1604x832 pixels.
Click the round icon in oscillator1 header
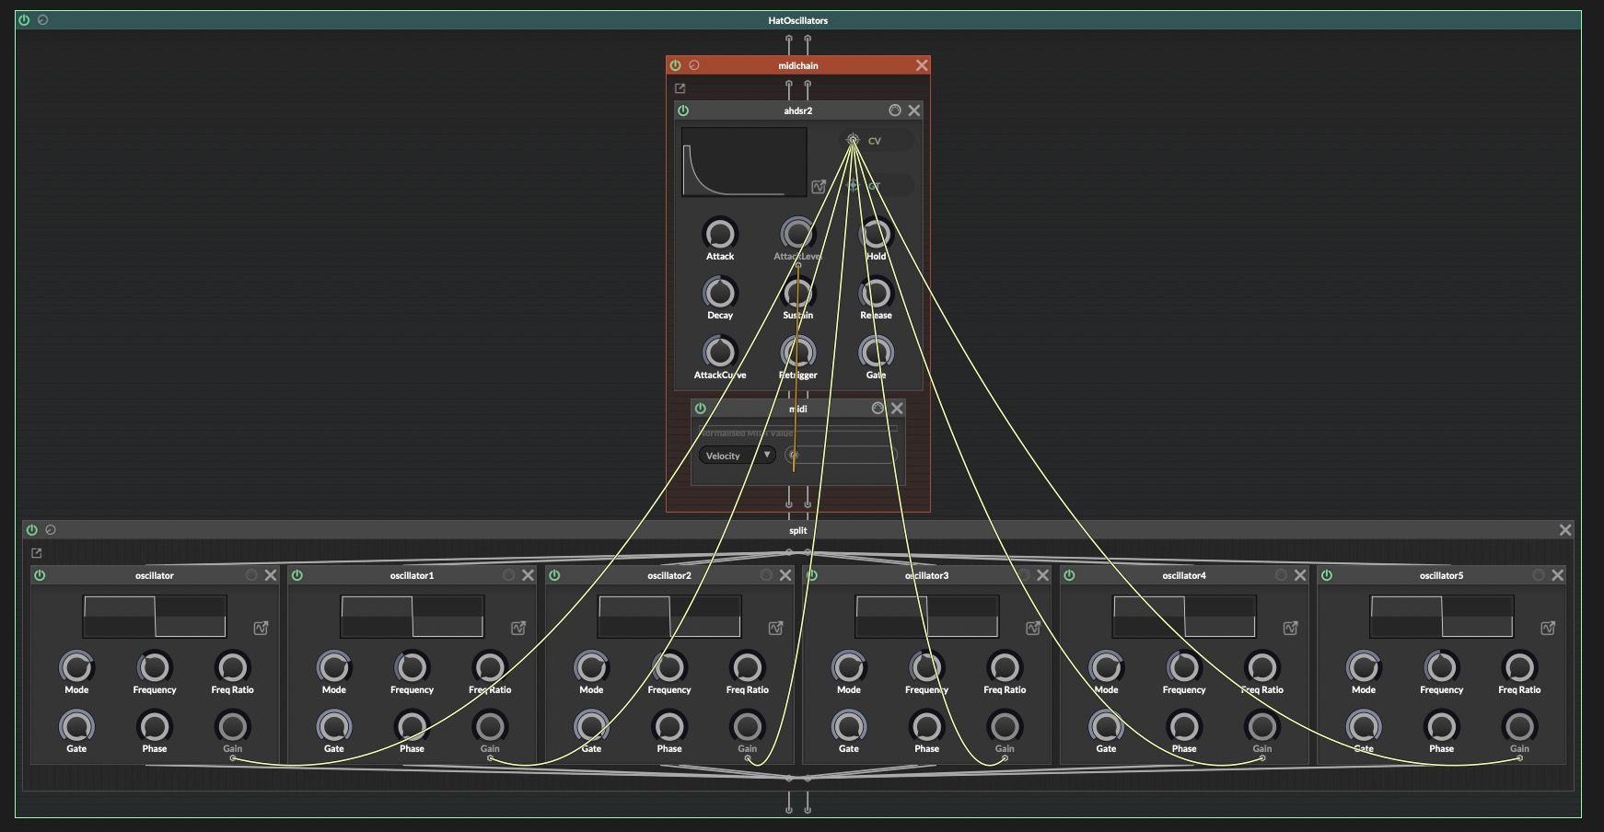tap(508, 575)
